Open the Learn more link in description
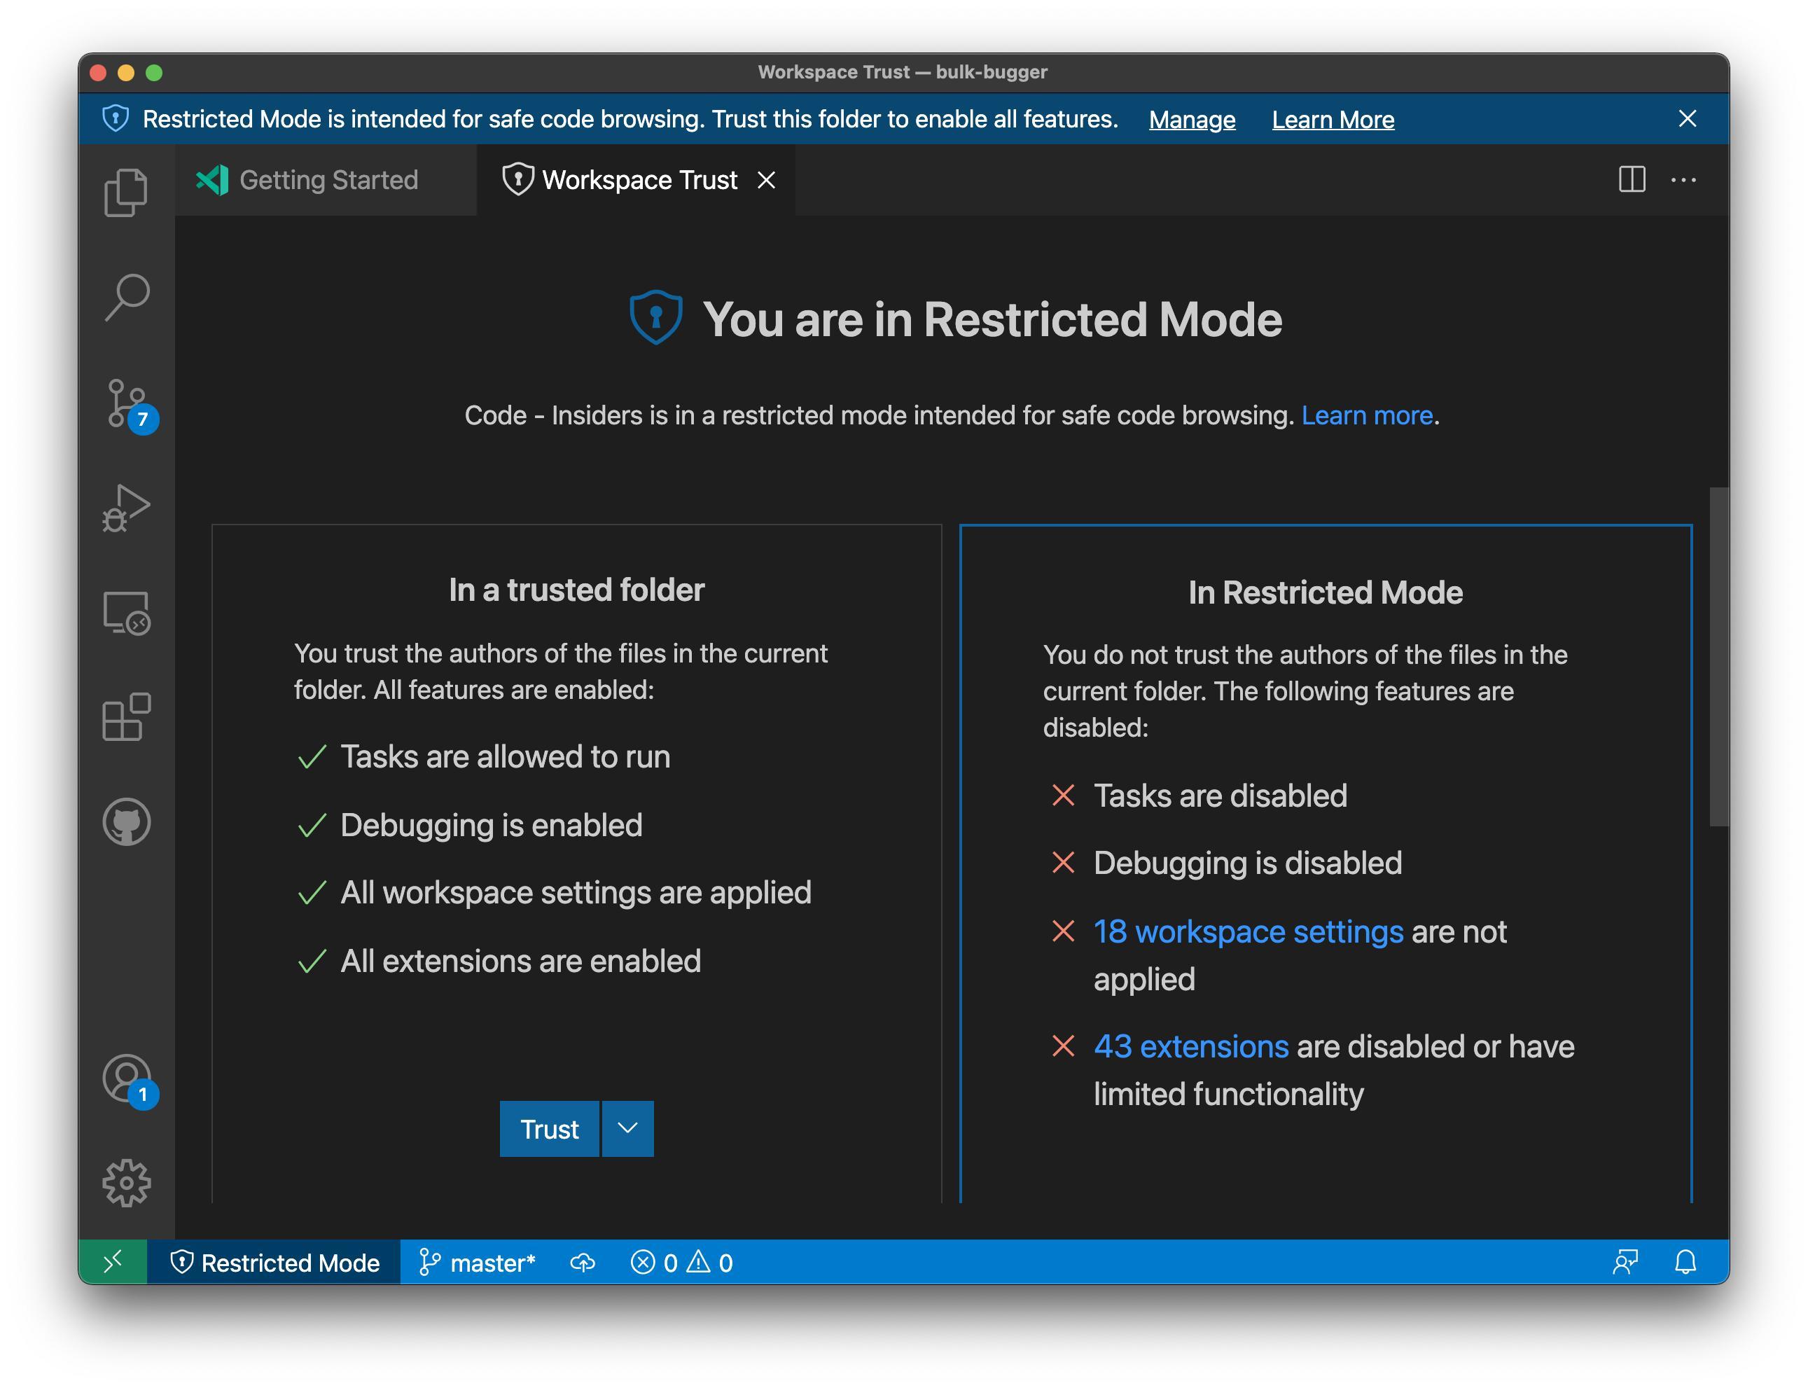 pyautogui.click(x=1366, y=415)
